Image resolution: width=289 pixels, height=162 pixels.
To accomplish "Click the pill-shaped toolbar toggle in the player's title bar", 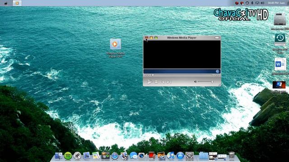I will (x=217, y=38).
